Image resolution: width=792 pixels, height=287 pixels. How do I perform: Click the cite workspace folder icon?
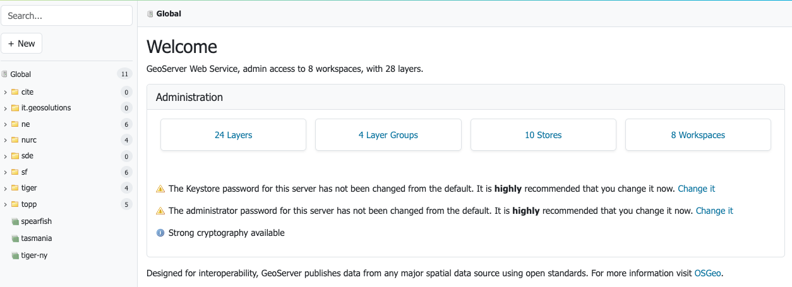pyautogui.click(x=15, y=92)
